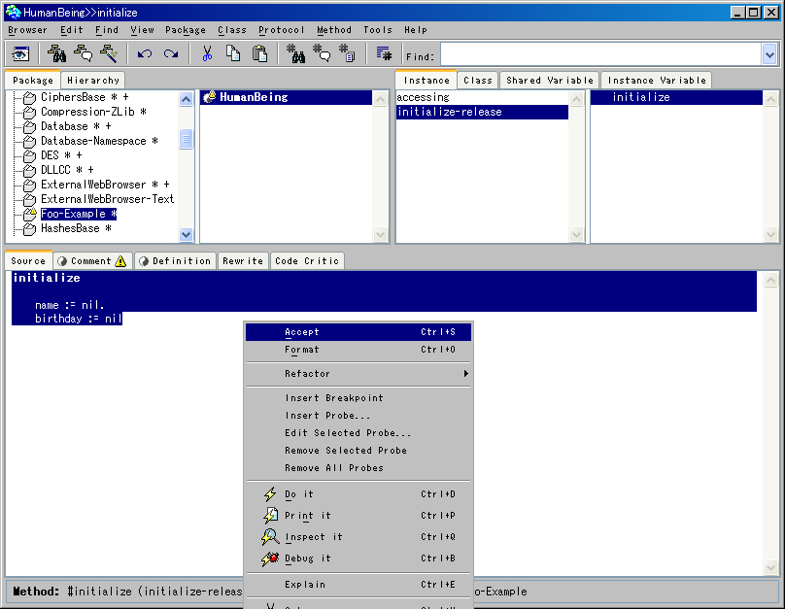Choose Accept from the context menu
This screenshot has height=609, width=785.
pos(358,332)
